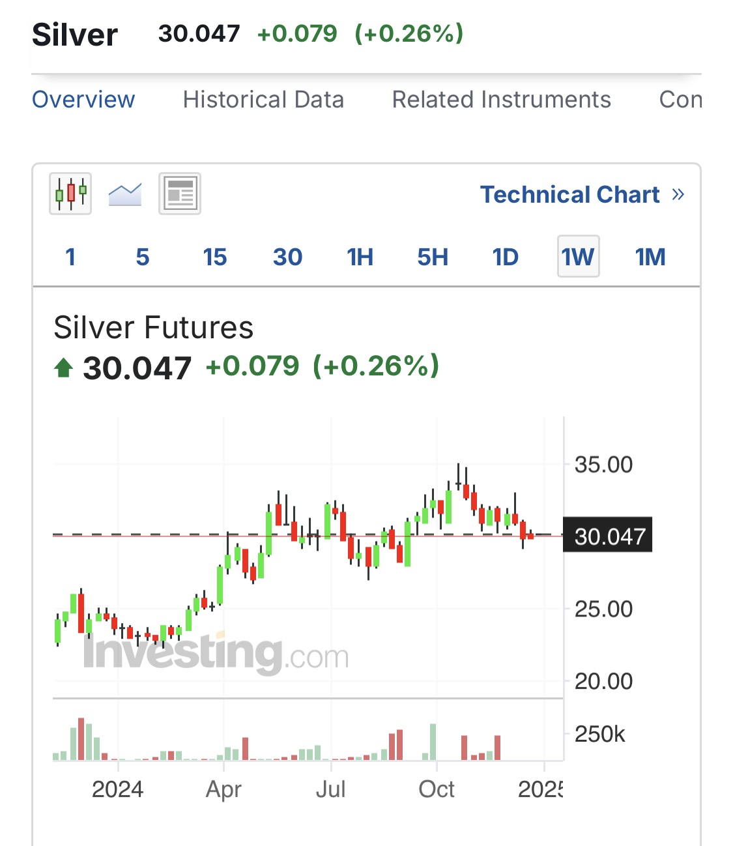Viewport: 733px width, 846px height.
Task: Choose the 30 minute timeframe
Action: click(x=288, y=257)
